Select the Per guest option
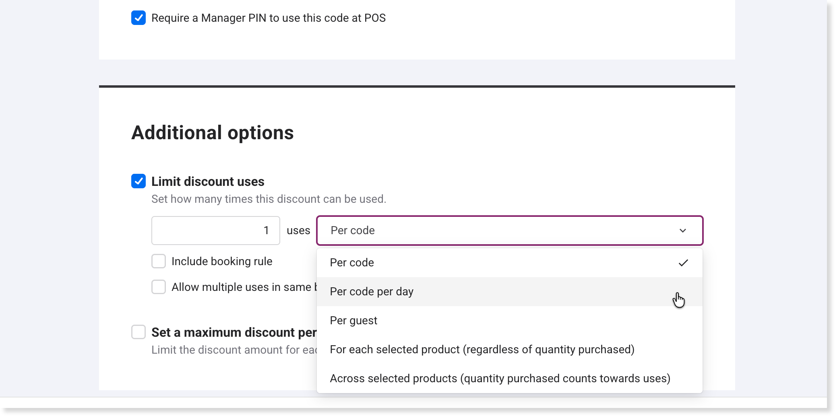835x416 pixels. 353,321
